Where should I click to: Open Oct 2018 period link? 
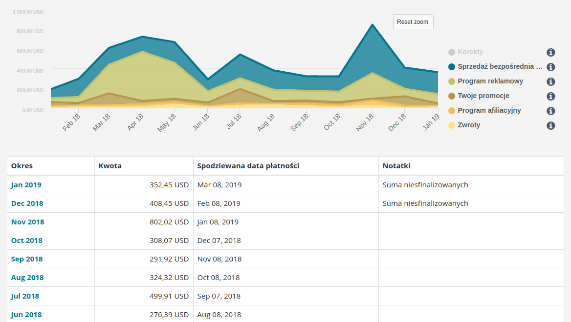point(27,240)
